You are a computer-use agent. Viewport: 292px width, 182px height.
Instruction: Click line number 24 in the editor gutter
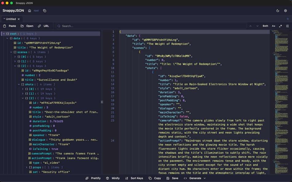[112, 141]
